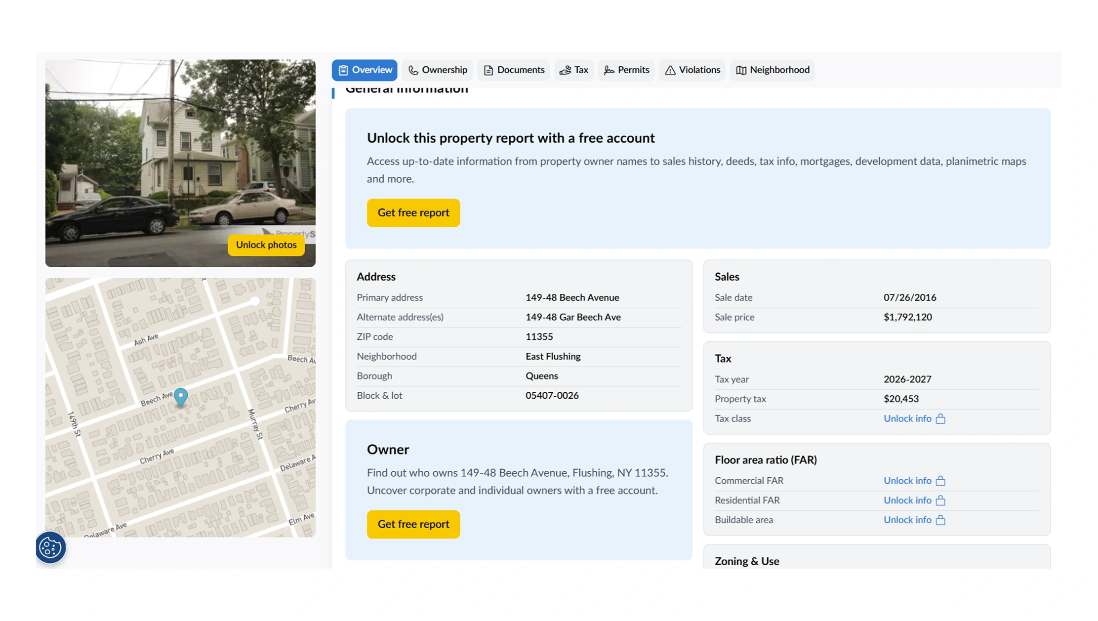Click the 149th St label on the map
Viewport: 1098px width, 621px height.
75,424
